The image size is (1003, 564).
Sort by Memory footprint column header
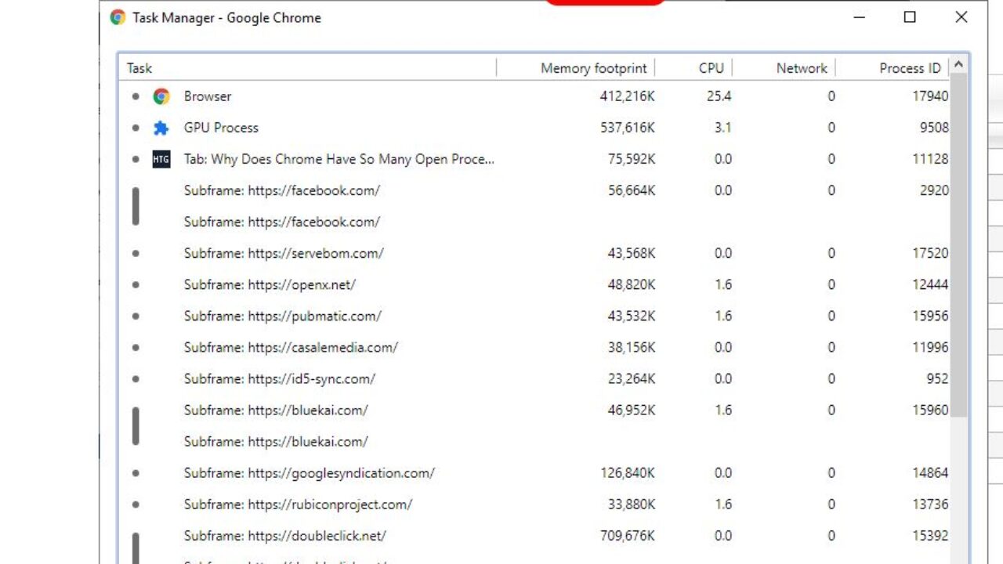click(x=593, y=68)
